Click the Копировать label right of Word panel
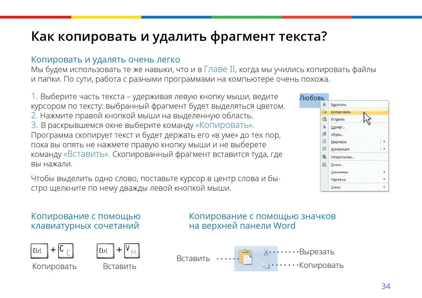Image resolution: width=422 pixels, height=298 pixels. pyautogui.click(x=321, y=265)
